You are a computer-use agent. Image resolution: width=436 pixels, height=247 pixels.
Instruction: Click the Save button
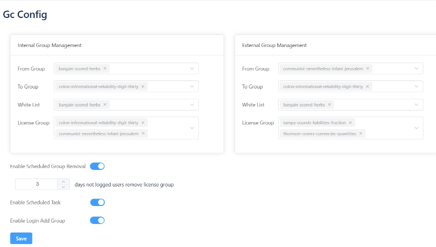21,238
